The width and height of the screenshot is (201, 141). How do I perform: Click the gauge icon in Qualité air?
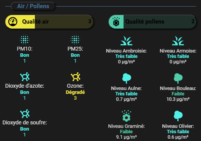tap(13, 22)
